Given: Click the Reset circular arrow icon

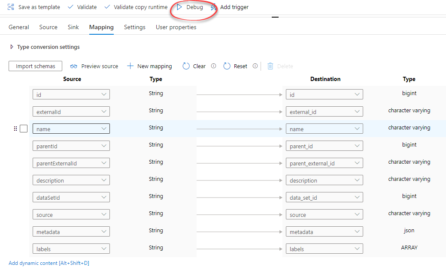Looking at the screenshot, I should [227, 66].
